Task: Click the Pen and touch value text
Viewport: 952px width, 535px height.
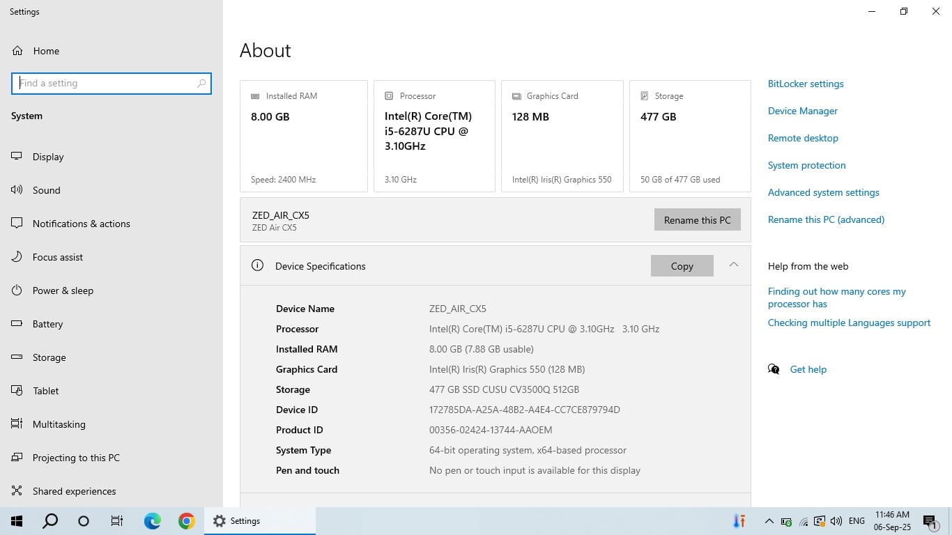Action: tap(535, 470)
